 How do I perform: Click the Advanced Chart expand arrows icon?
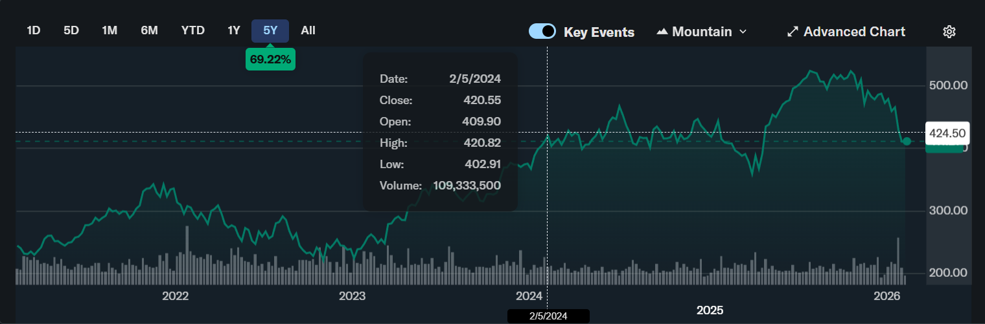tap(793, 32)
